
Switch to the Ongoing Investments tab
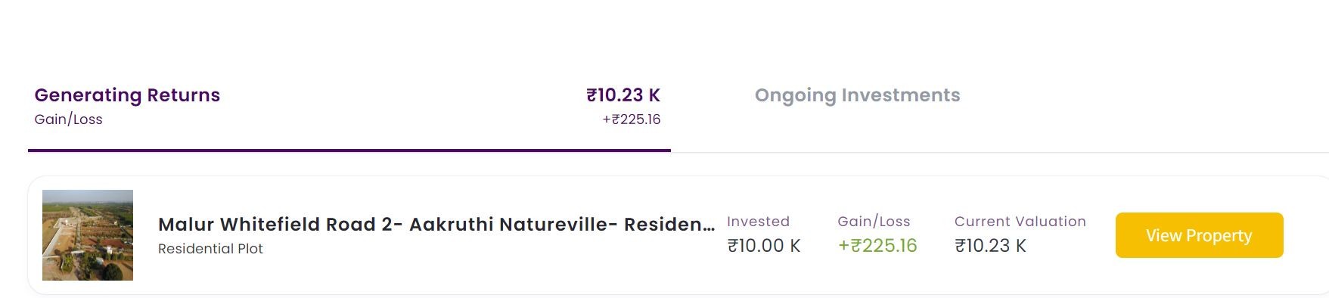[x=857, y=95]
